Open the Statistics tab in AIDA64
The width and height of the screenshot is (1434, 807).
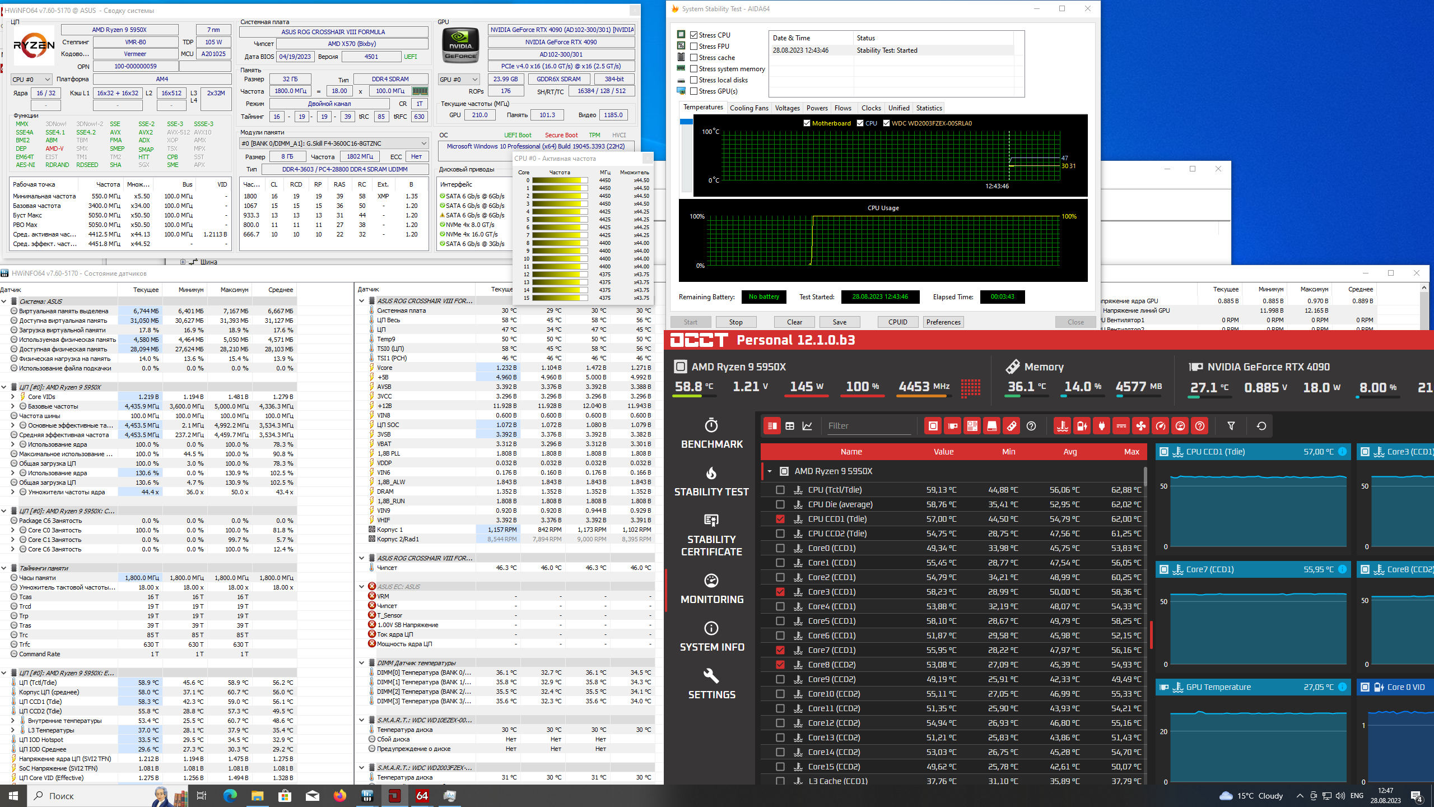(929, 108)
